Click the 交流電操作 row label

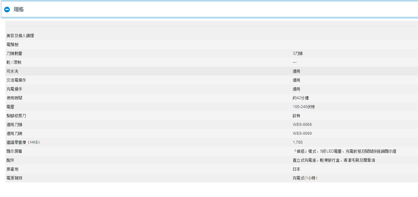click(16, 80)
